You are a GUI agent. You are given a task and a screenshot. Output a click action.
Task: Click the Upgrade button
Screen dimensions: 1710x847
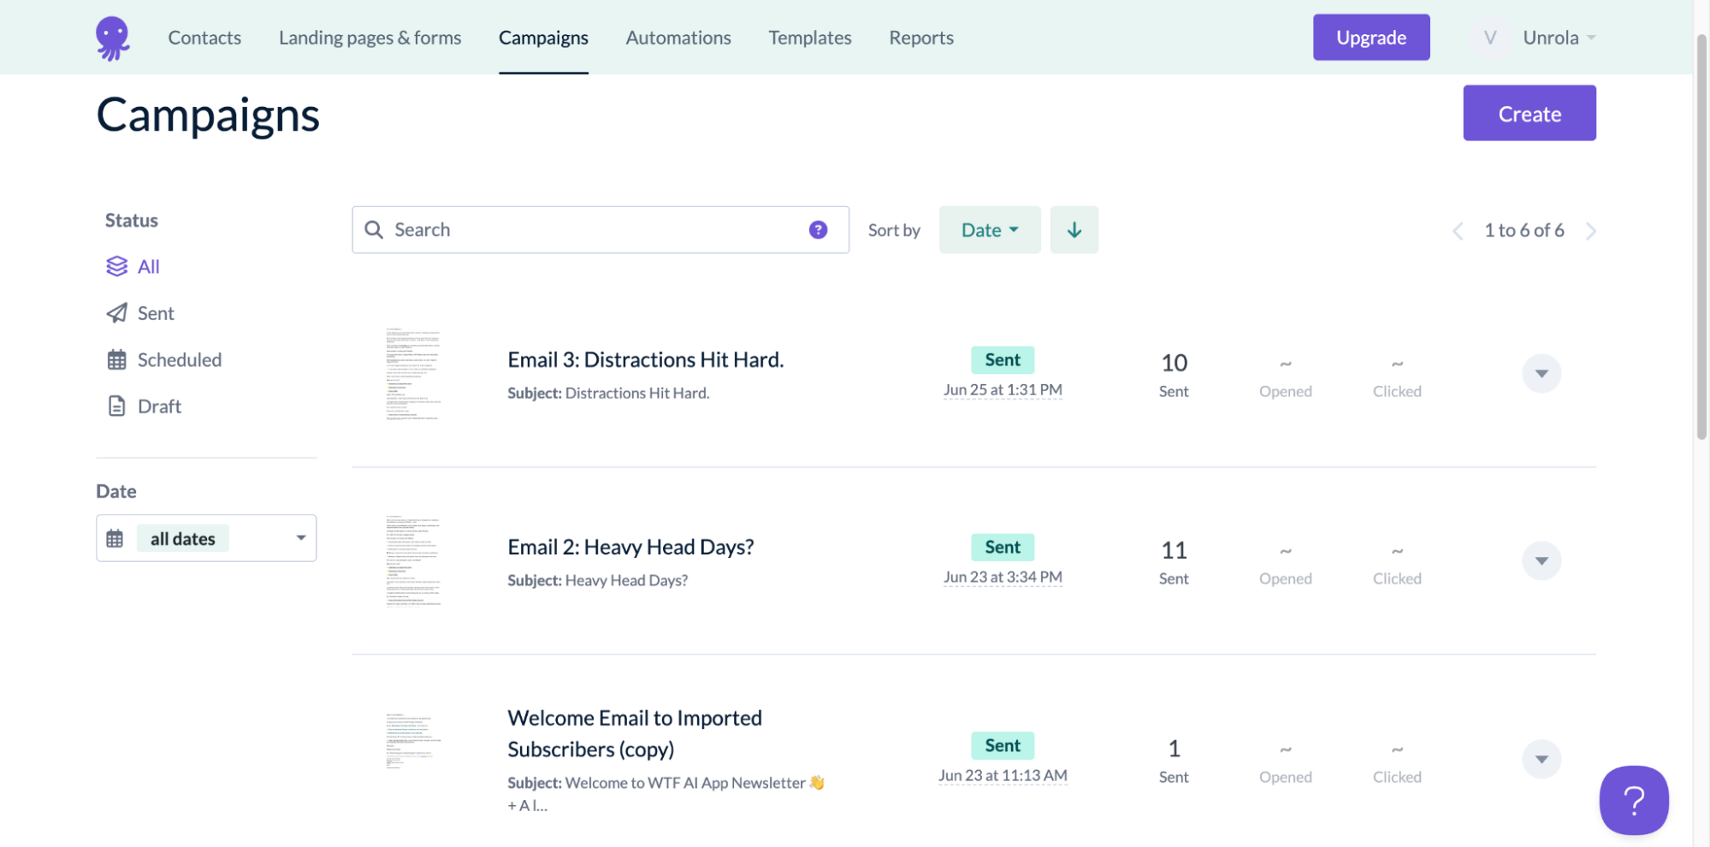point(1370,37)
